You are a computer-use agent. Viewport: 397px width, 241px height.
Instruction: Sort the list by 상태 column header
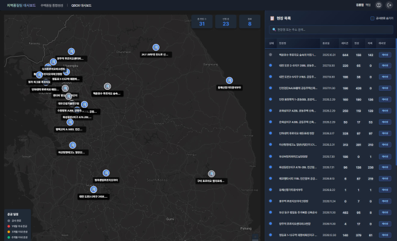(272, 43)
